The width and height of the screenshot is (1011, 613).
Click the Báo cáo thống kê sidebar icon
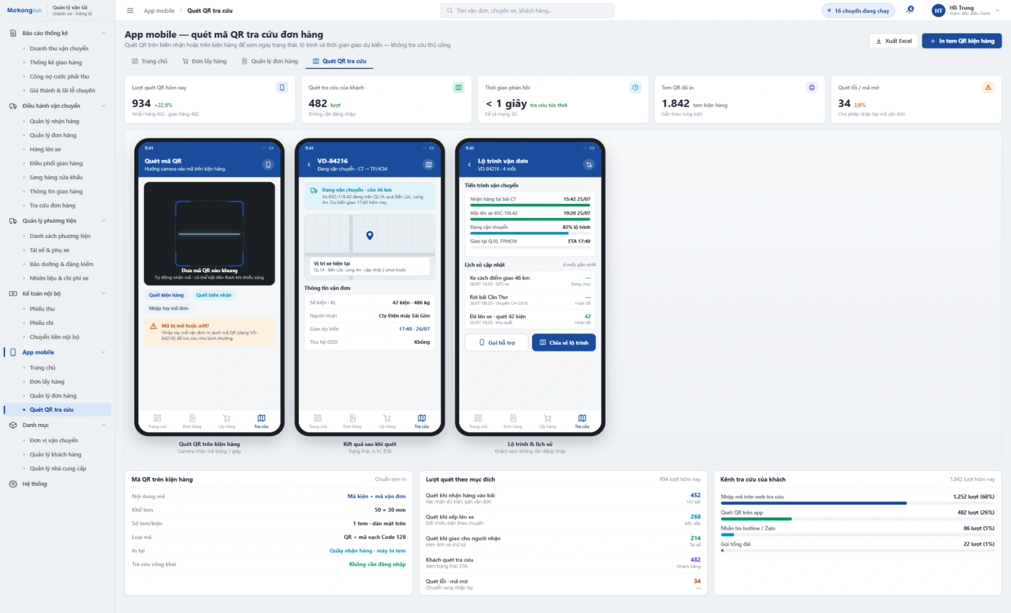13,33
